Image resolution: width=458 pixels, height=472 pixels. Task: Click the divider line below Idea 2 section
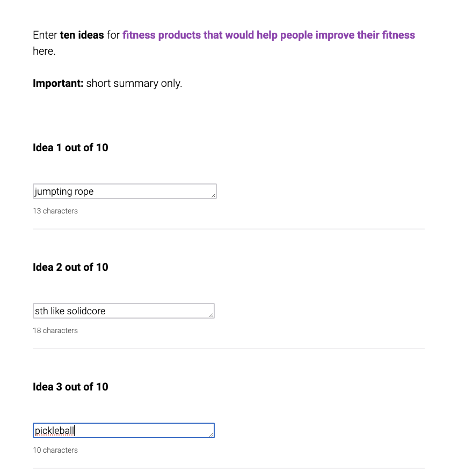click(229, 349)
